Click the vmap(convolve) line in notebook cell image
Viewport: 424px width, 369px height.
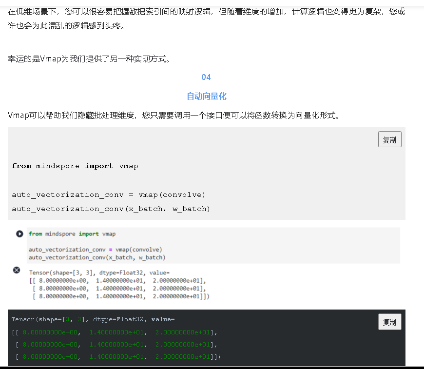click(95, 250)
